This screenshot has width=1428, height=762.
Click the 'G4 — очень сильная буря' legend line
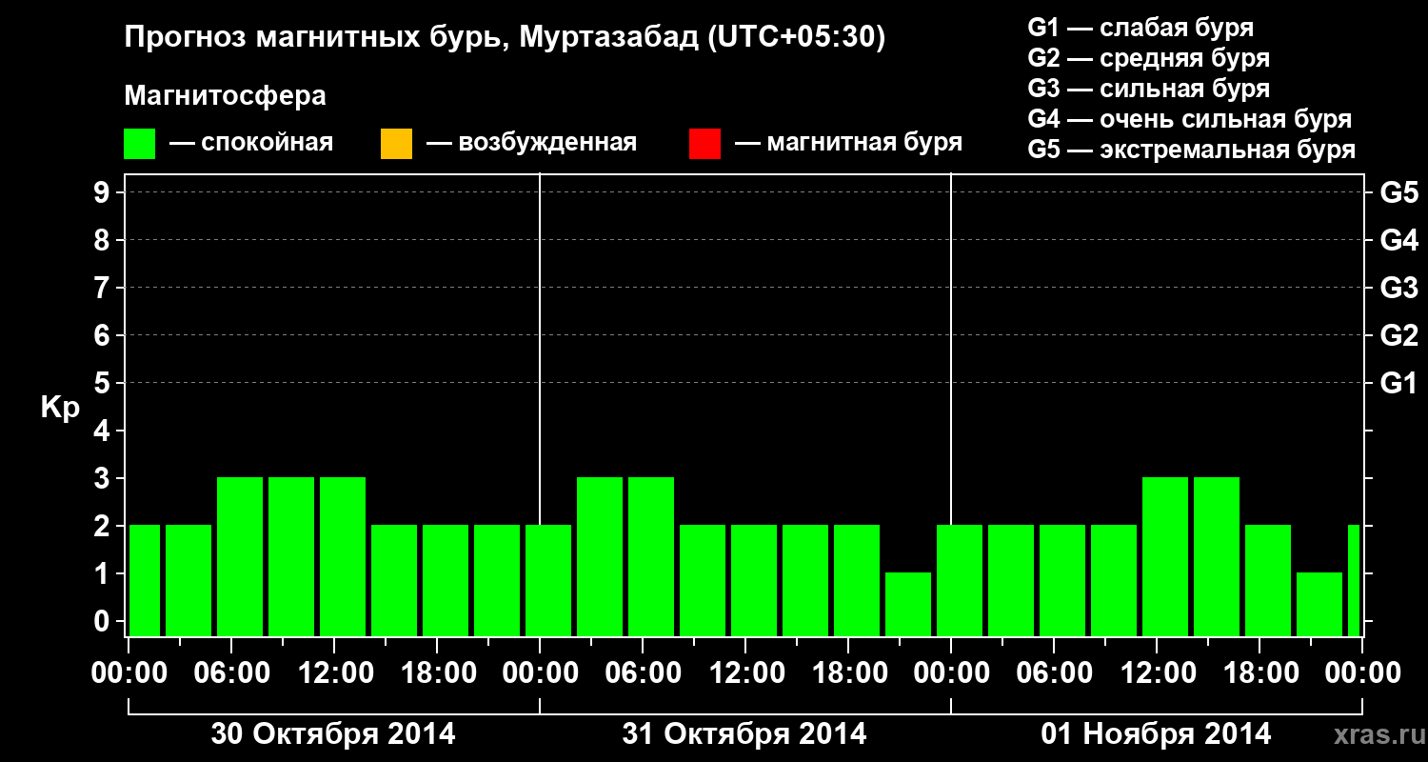1190,119
